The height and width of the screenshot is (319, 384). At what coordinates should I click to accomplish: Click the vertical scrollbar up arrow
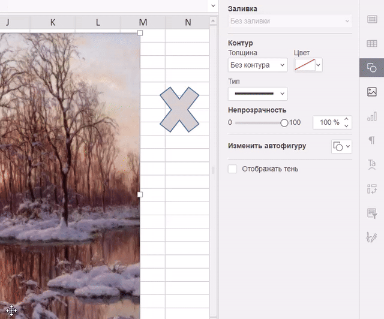(213, 21)
